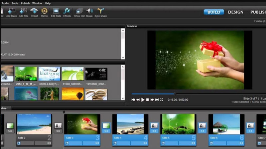The height and width of the screenshot is (149, 266).
Task: Select the highlighted blue fish thumbnail
Action: (x=26, y=94)
